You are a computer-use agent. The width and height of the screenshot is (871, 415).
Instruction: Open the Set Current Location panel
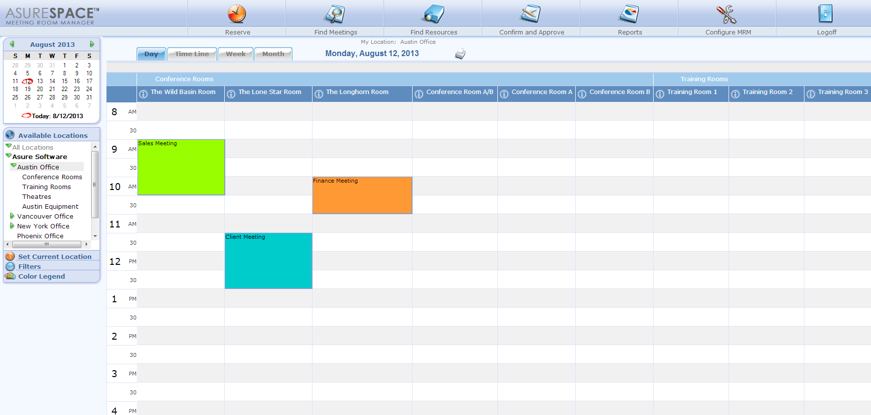point(55,256)
